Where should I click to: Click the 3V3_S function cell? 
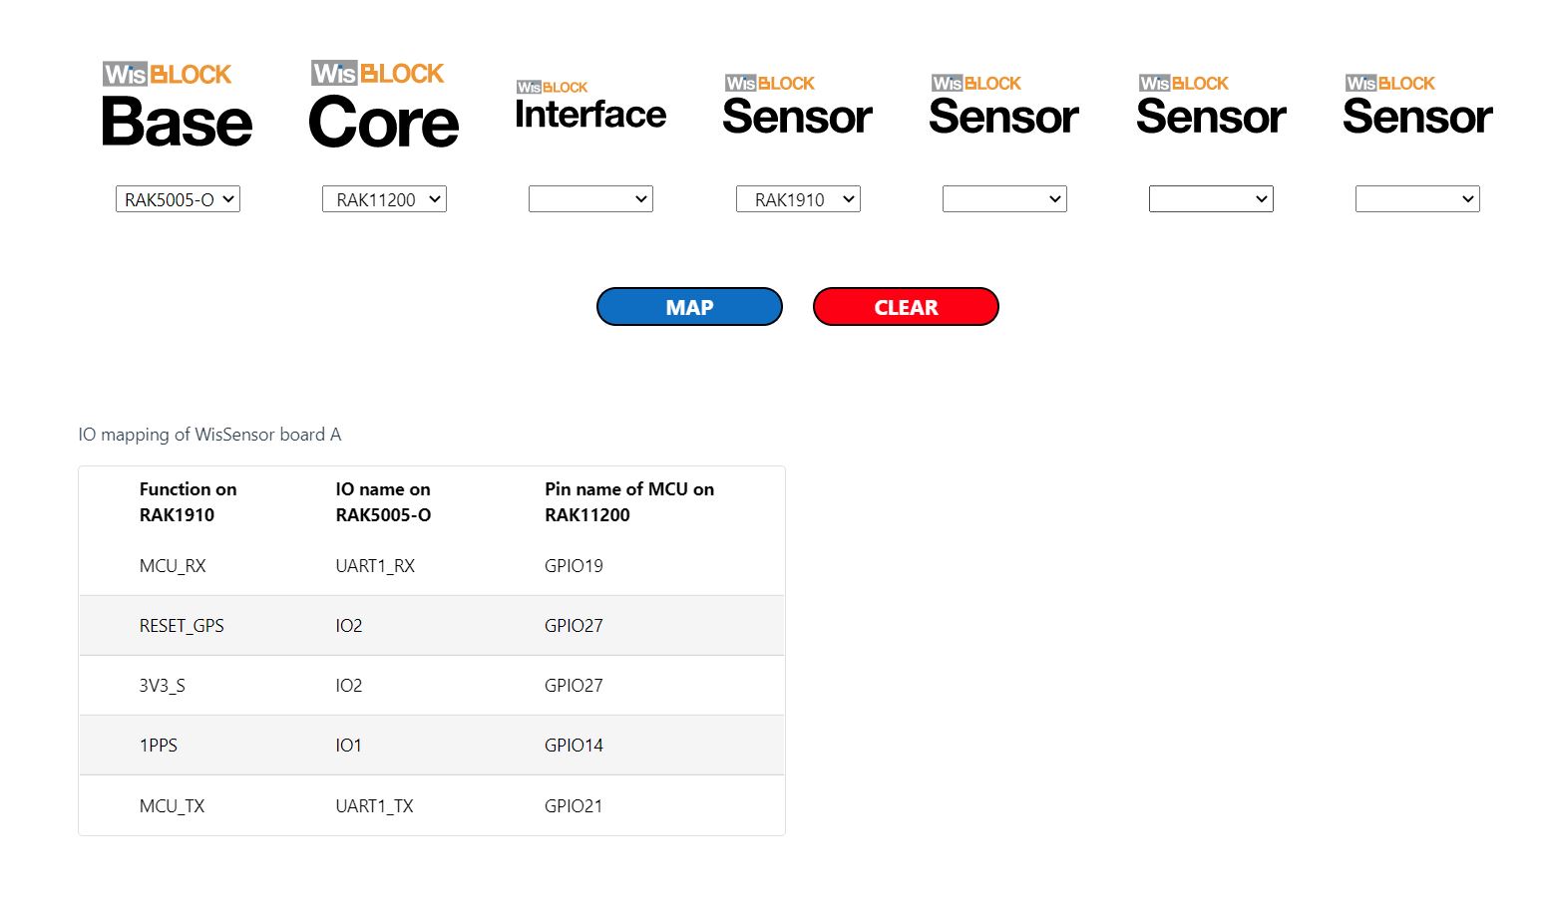pos(163,686)
